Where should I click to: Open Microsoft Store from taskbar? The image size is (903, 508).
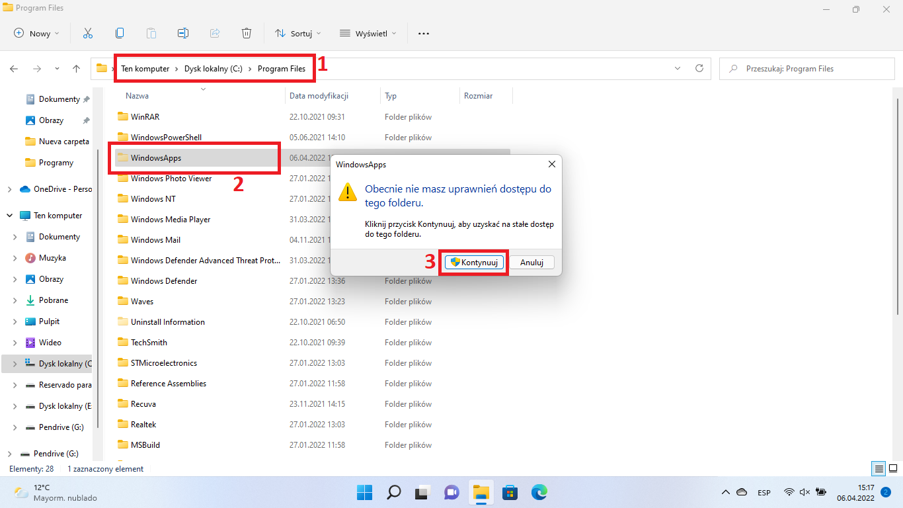[x=510, y=492]
